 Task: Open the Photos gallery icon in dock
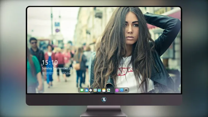coord(108,90)
